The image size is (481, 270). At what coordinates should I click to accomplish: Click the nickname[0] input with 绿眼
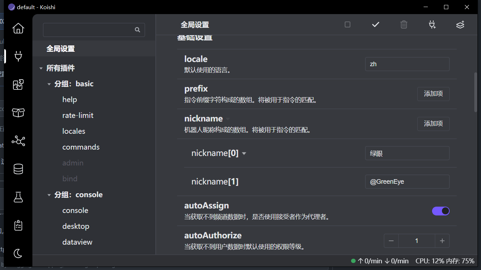[x=407, y=153]
